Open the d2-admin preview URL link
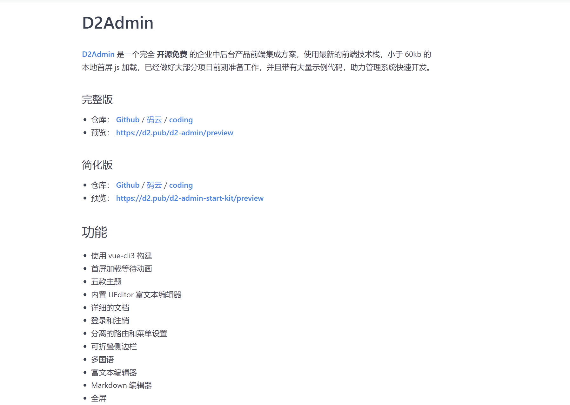 pyautogui.click(x=174, y=133)
